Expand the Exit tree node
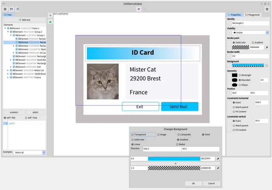Image resolution: width=272 pixels, height=190 pixels. click(x=11, y=67)
